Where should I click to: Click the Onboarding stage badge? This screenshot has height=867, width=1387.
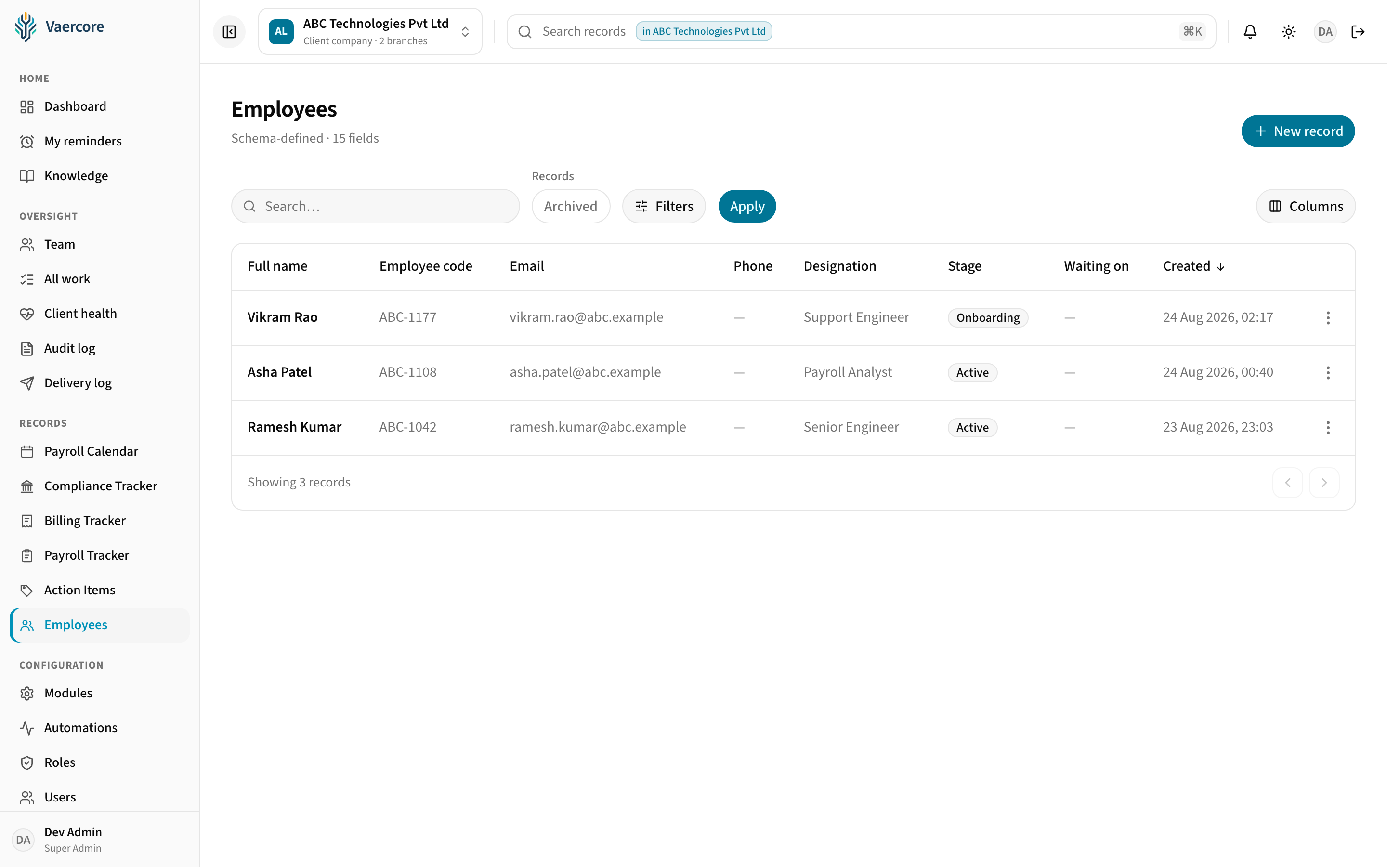point(988,318)
